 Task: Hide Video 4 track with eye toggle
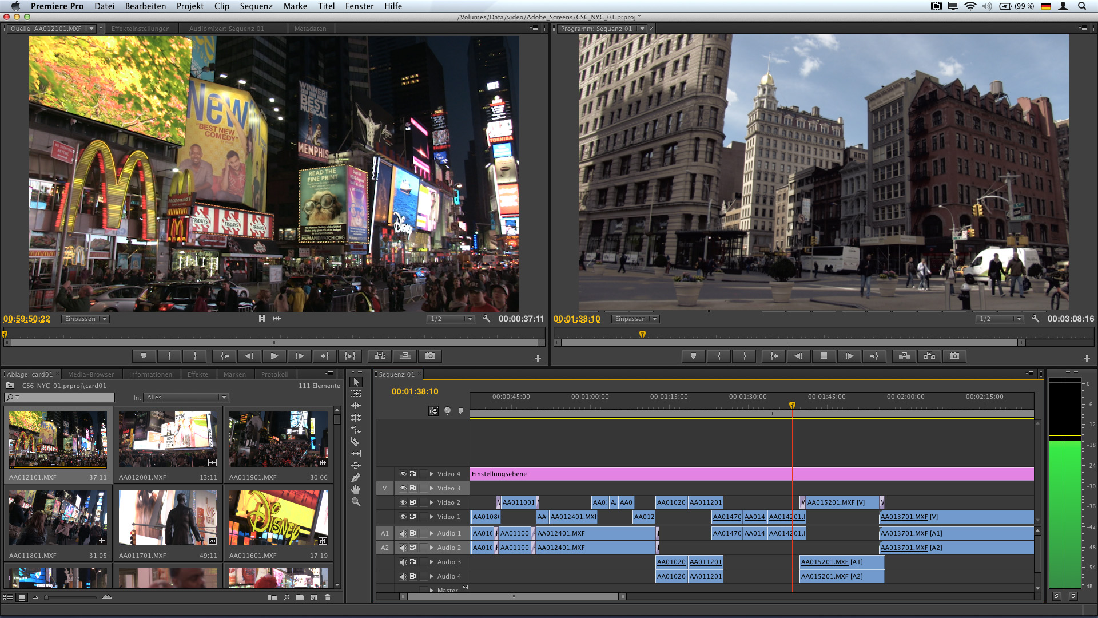403,474
